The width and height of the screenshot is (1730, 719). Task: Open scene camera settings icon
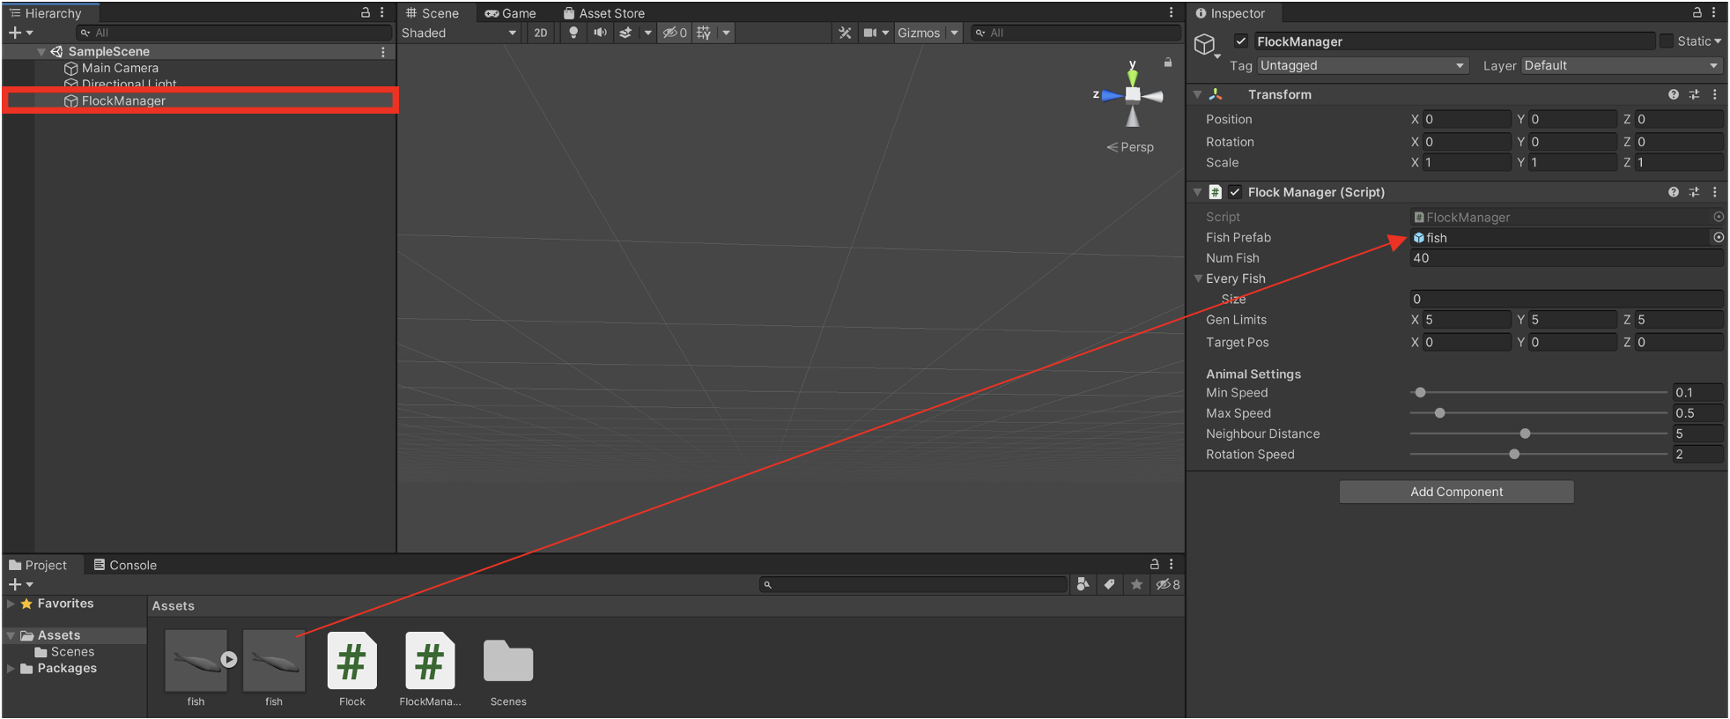(870, 33)
